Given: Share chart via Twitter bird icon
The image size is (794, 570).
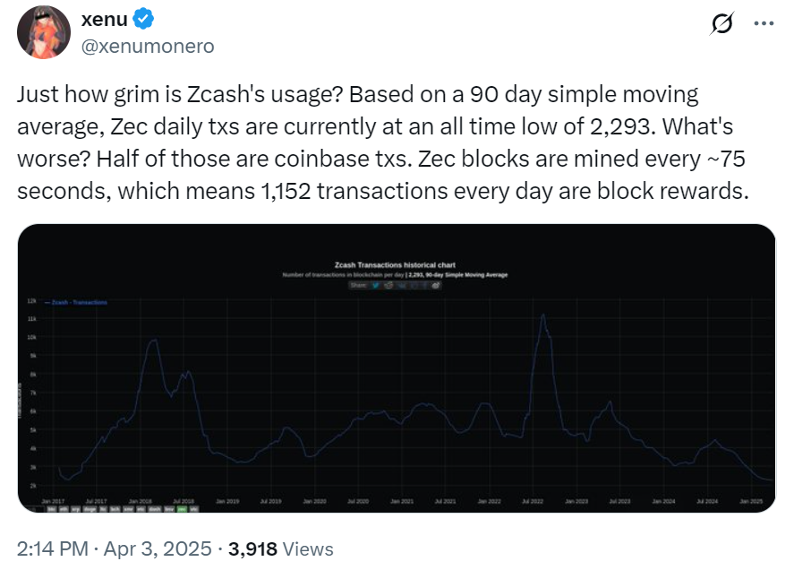Looking at the screenshot, I should tap(376, 285).
